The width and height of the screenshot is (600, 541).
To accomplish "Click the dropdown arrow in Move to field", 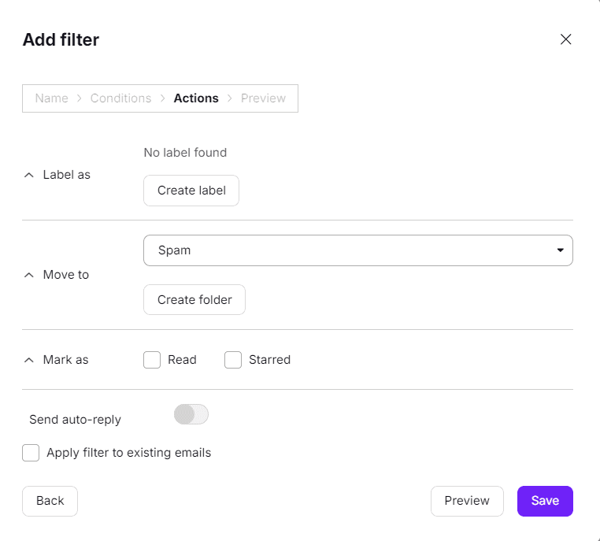I will (560, 250).
